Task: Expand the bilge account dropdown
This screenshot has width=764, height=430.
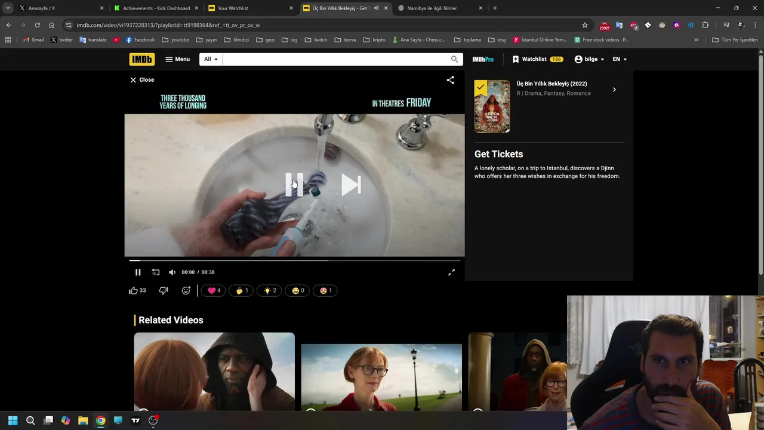Action: point(589,59)
